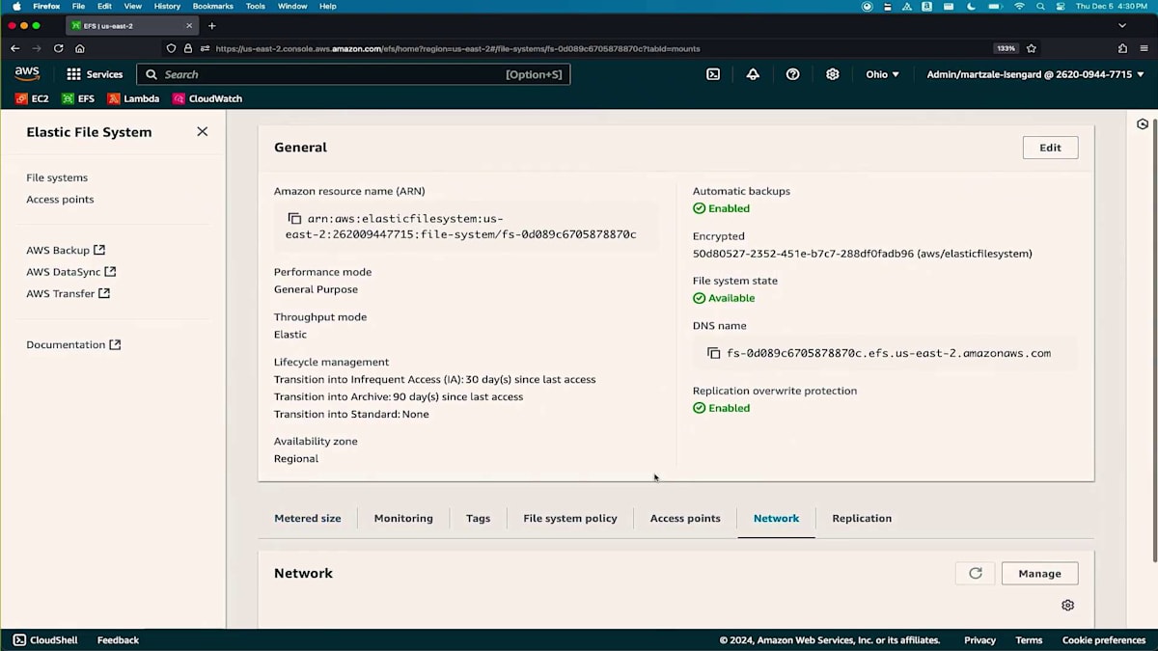This screenshot has height=651, width=1158.
Task: Edit the General settings
Action: pyautogui.click(x=1050, y=148)
